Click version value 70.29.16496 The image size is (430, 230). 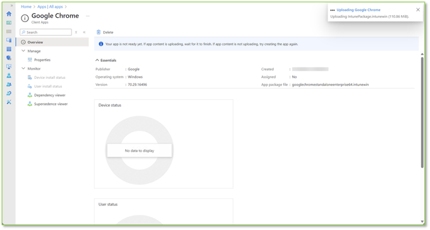pyautogui.click(x=137, y=85)
